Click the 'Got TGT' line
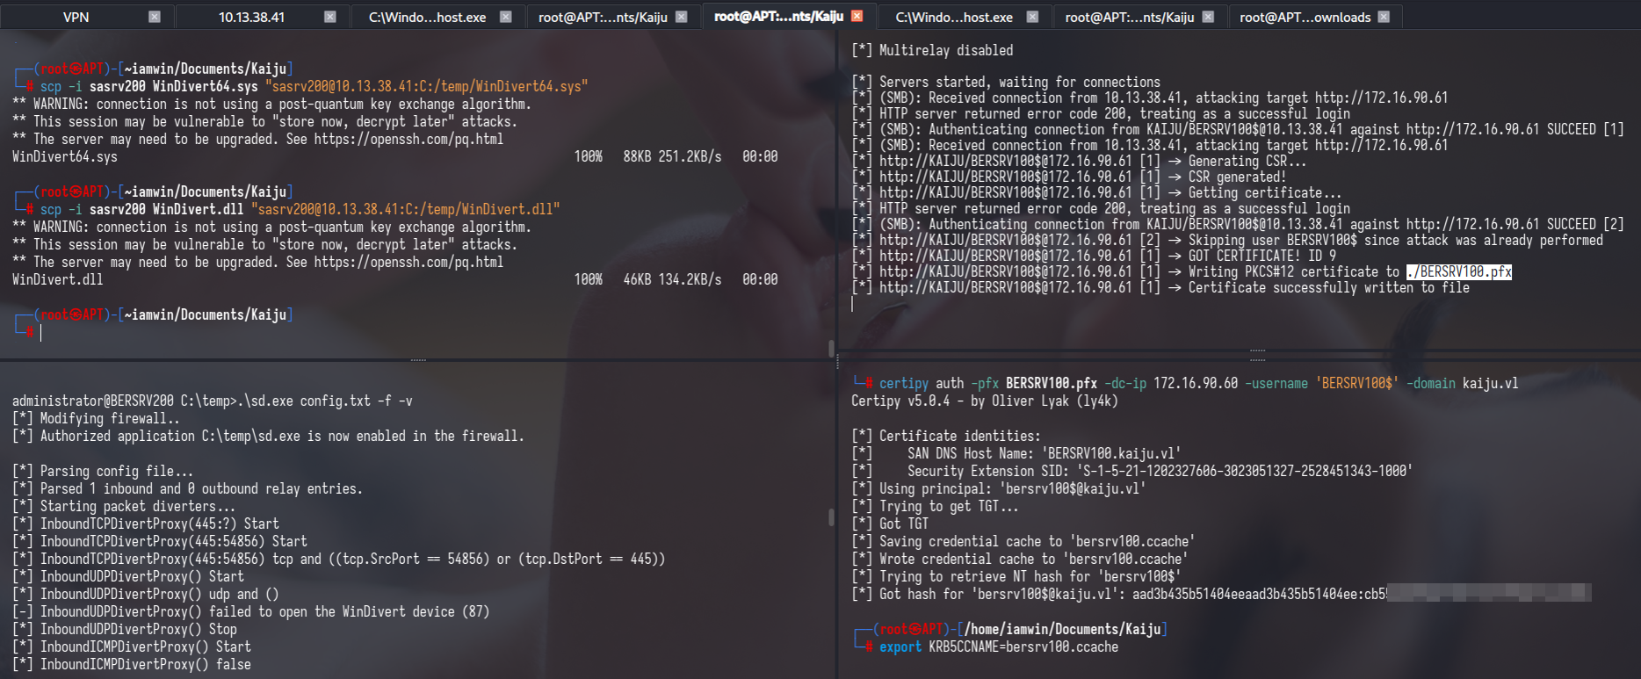The height and width of the screenshot is (679, 1641). [x=890, y=524]
